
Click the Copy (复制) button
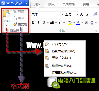(x=18, y=18)
